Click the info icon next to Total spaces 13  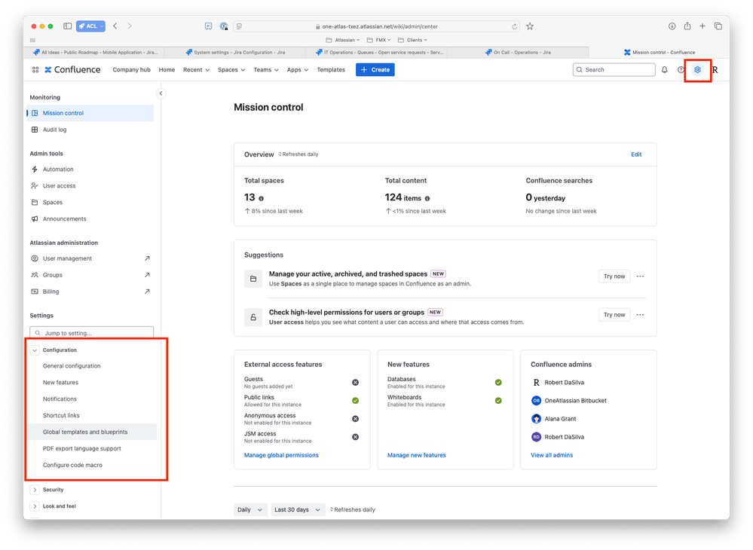pos(262,198)
